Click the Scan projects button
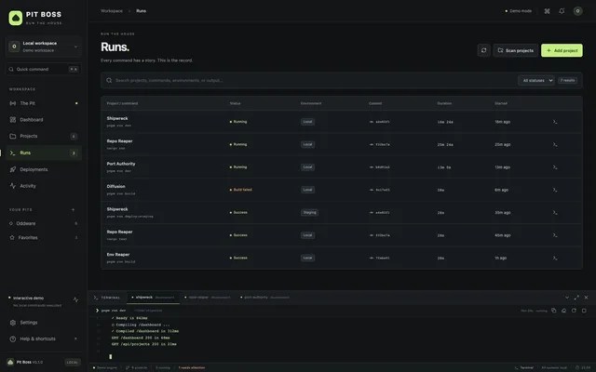 point(515,50)
